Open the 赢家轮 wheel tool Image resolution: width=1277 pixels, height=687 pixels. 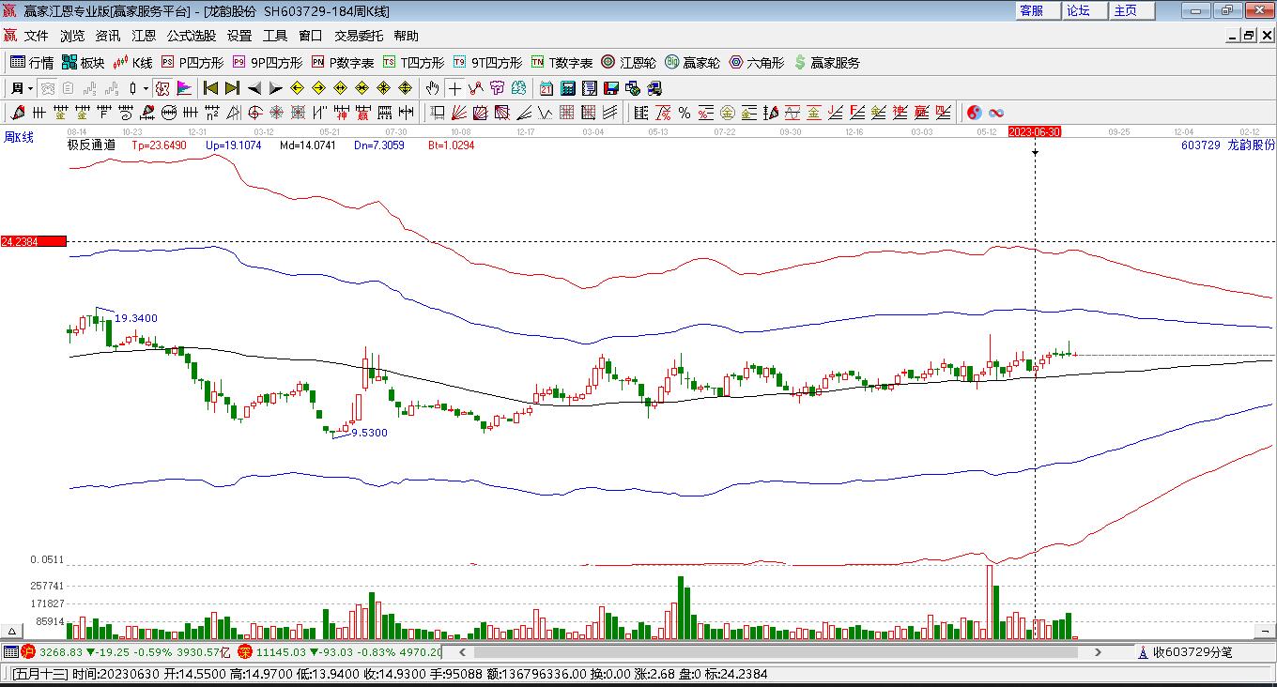click(692, 63)
